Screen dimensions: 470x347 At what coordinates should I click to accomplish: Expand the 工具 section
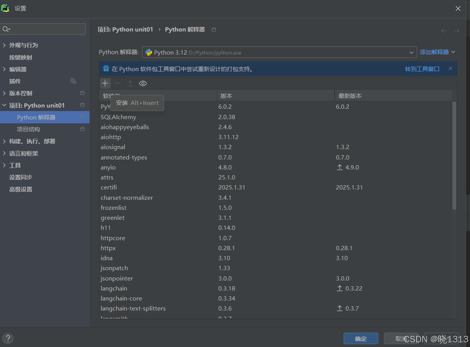pyautogui.click(x=5, y=165)
